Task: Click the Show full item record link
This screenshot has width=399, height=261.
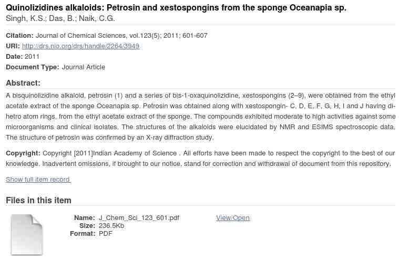Action: coord(38,180)
